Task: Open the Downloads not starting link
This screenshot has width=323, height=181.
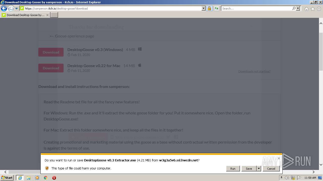Action: point(254,71)
